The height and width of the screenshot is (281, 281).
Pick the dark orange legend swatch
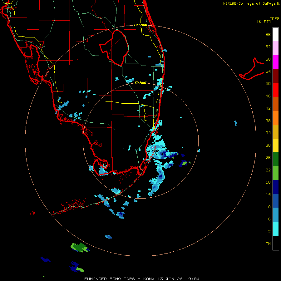tap(276, 104)
